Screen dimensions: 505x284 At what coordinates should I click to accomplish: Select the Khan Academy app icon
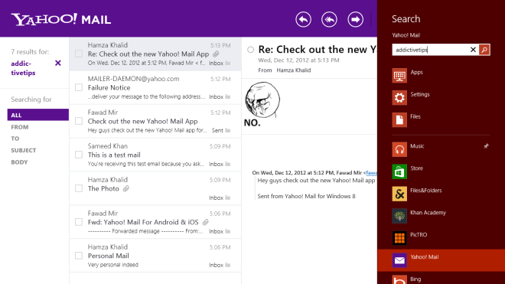(x=399, y=216)
